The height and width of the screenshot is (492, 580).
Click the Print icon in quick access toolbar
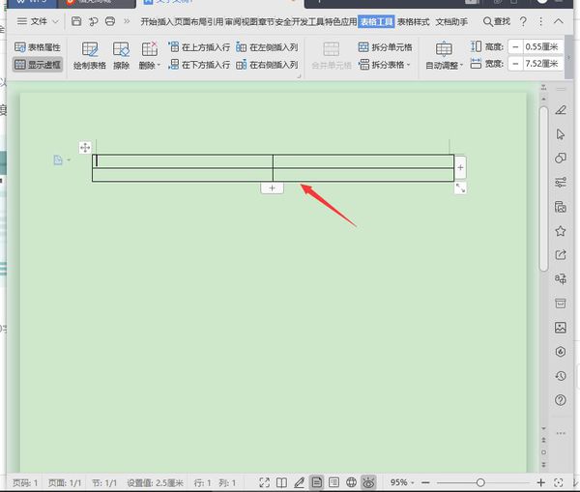click(110, 21)
